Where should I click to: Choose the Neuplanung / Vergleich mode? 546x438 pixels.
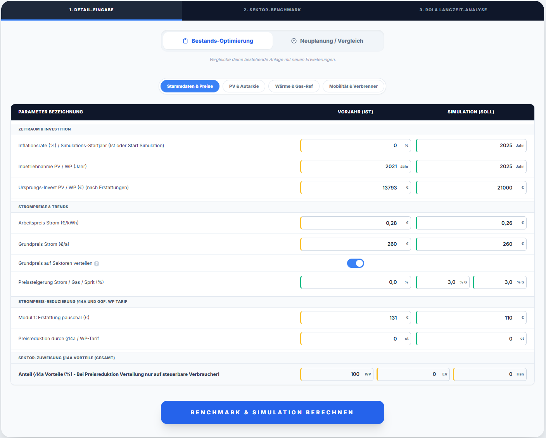tap(328, 41)
